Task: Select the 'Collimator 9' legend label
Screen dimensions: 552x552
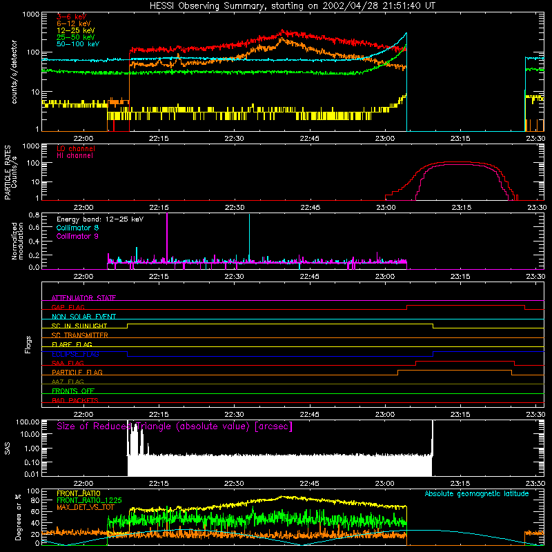Action: pyautogui.click(x=77, y=236)
